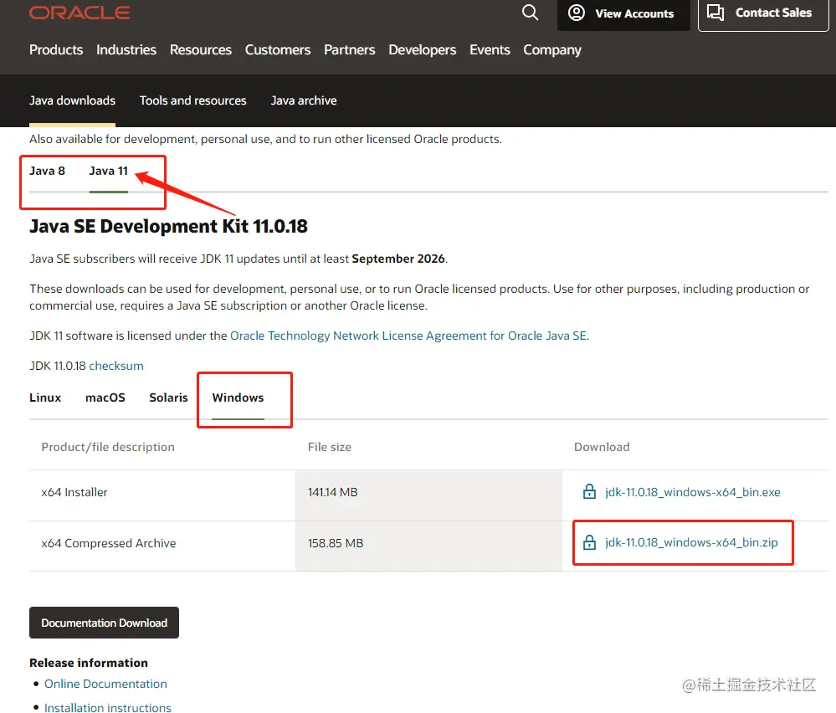Image resolution: width=836 pixels, height=713 pixels.
Task: Choose the macOS platform tab
Action: [105, 398]
